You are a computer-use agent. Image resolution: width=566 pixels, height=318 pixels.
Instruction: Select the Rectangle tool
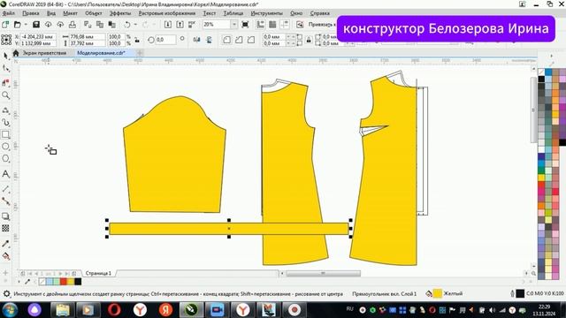tap(6, 134)
